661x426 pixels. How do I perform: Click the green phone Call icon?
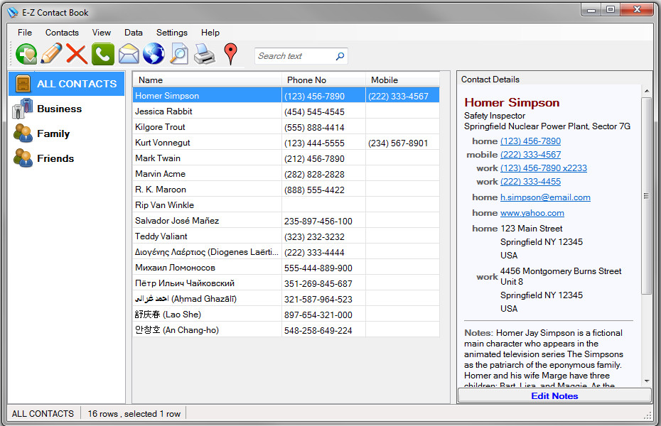click(103, 54)
